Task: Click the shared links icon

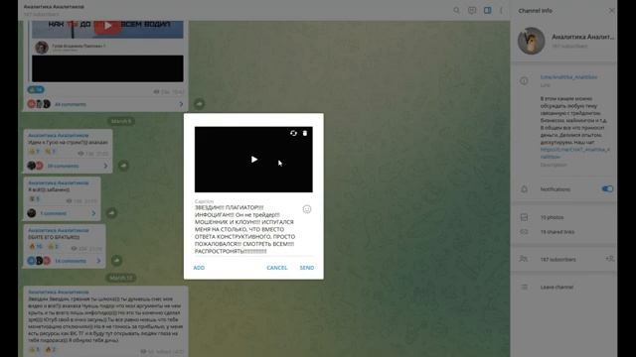Action: click(x=524, y=232)
